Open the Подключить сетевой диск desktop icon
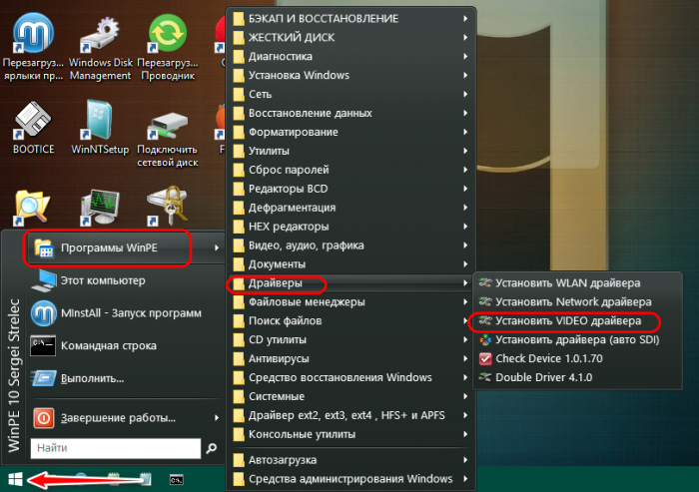 [168, 126]
